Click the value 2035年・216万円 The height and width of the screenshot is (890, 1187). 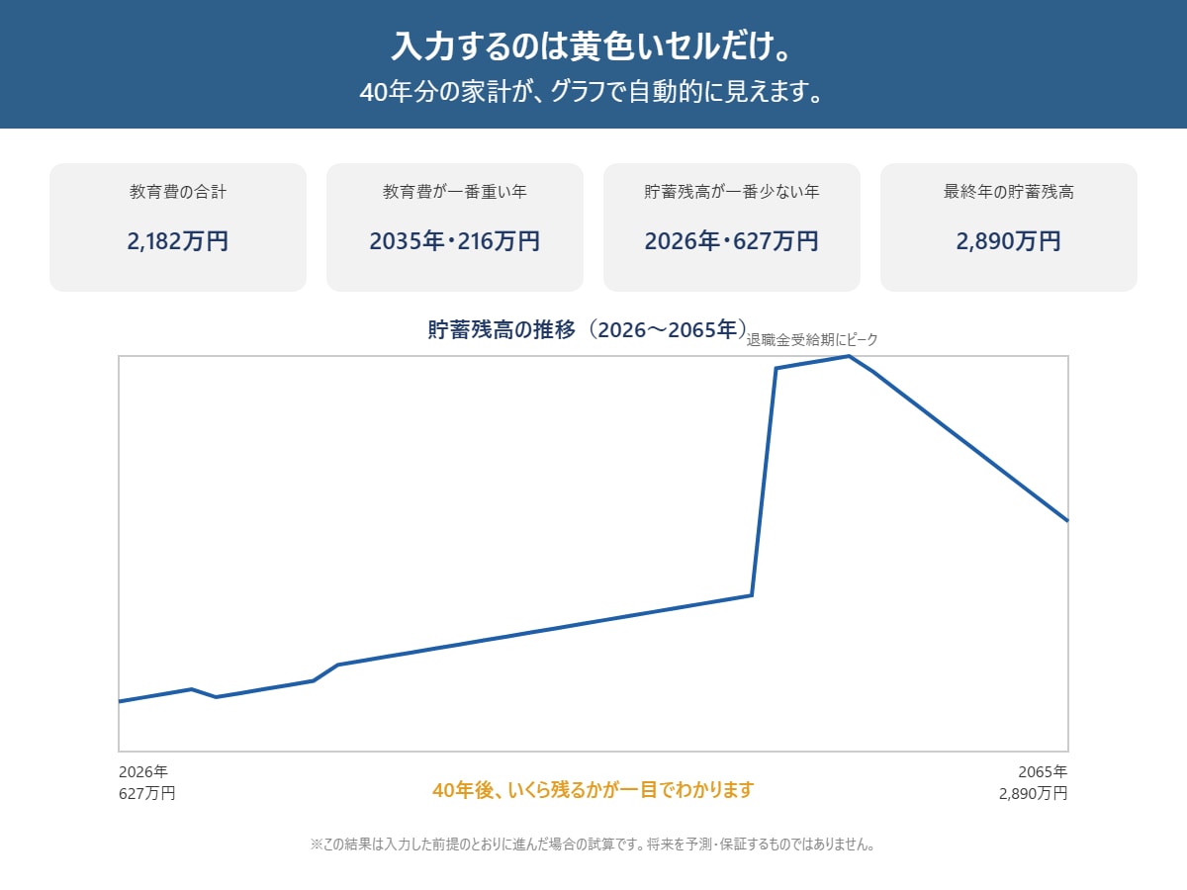point(455,241)
